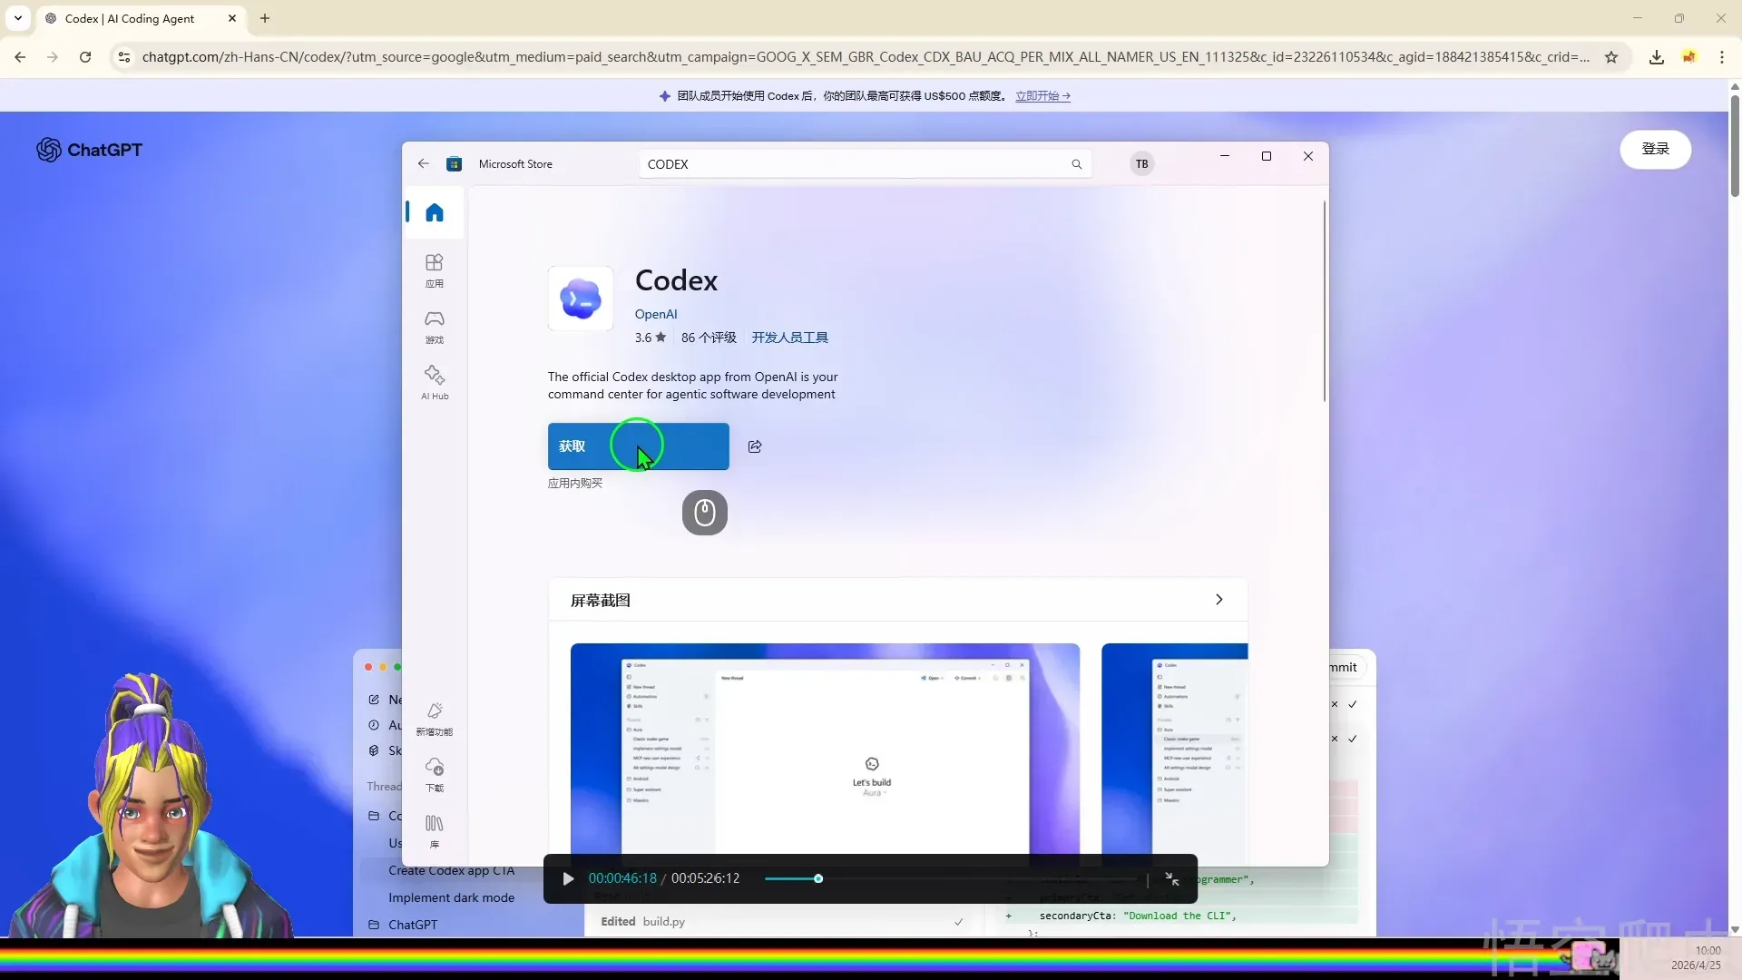
Task: Click the 立即开始 banner link
Action: tap(1042, 96)
